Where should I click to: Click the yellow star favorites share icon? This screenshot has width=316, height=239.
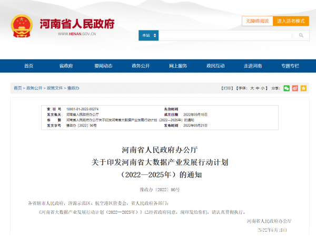pyautogui.click(x=303, y=88)
